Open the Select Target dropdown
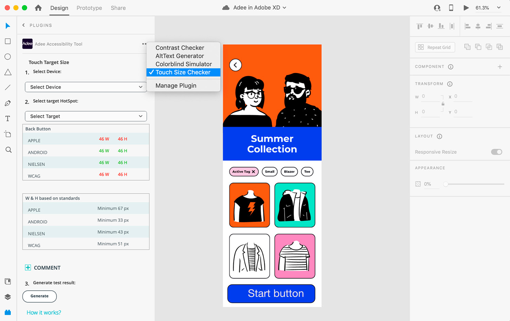 86,116
